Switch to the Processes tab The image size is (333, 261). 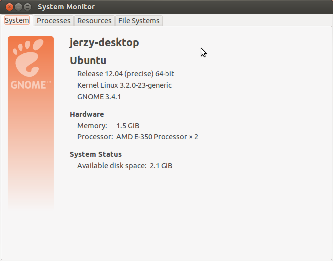point(54,21)
